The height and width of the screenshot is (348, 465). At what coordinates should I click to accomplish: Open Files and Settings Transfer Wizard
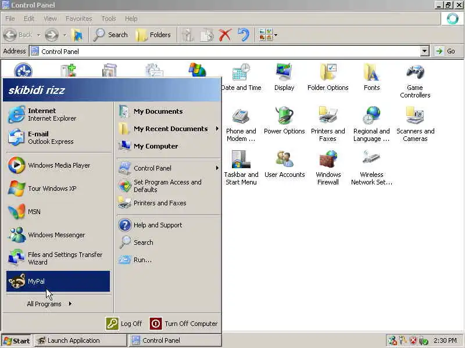(x=58, y=258)
